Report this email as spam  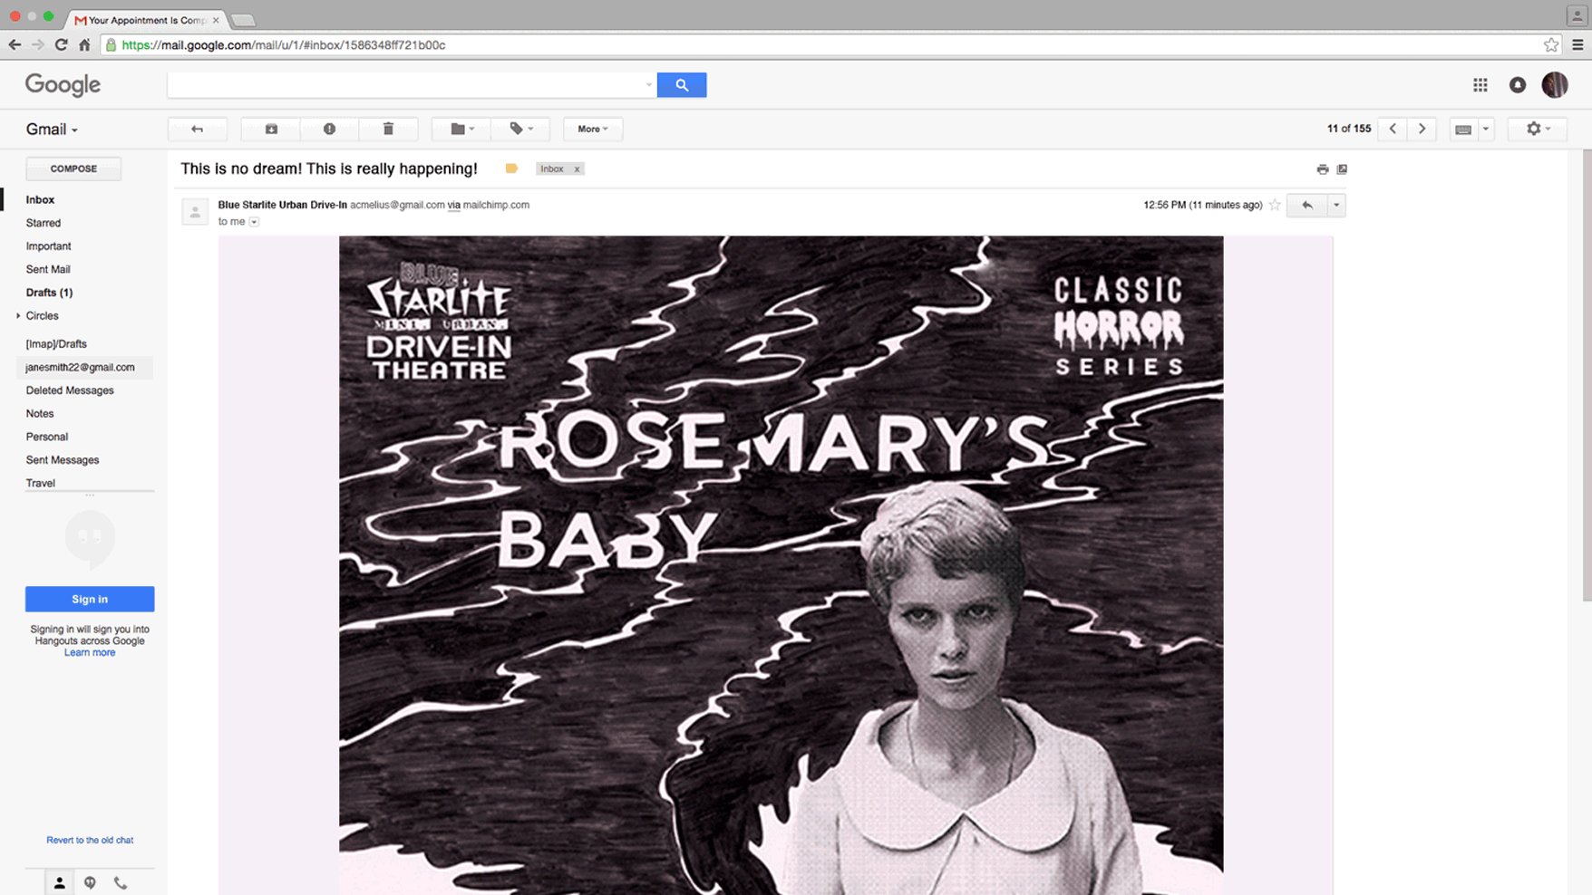coord(329,129)
